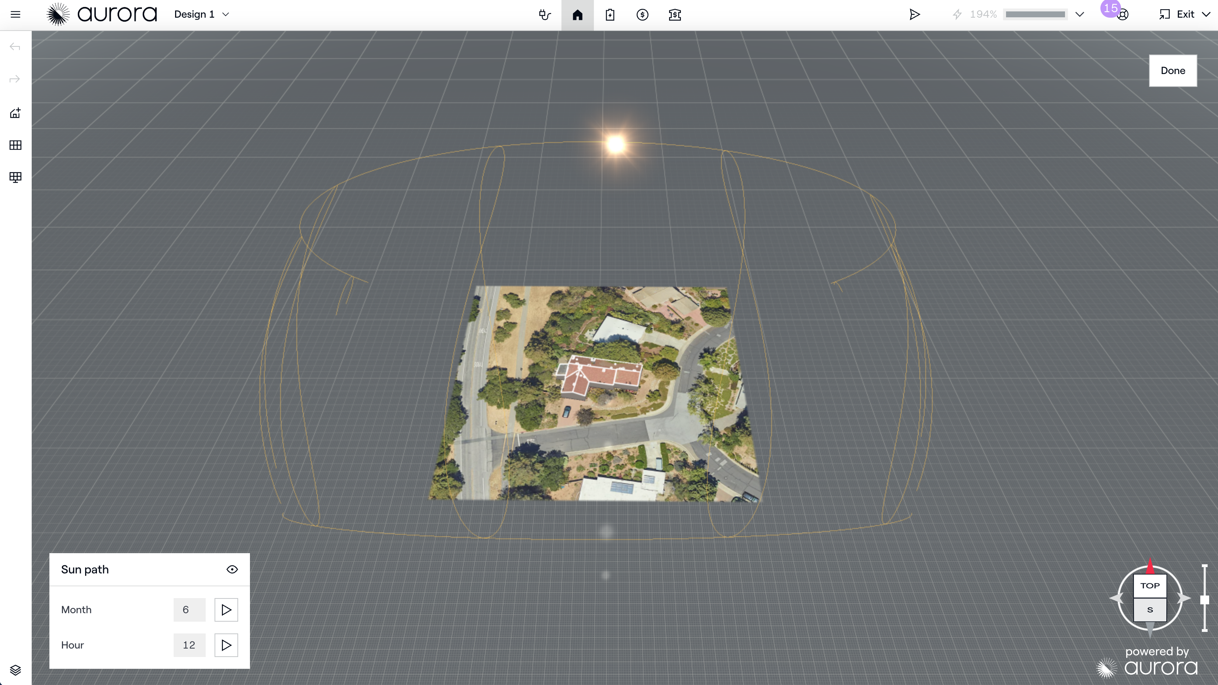The image size is (1218, 685).
Task: Play the Hour sun path animation
Action: click(x=226, y=645)
